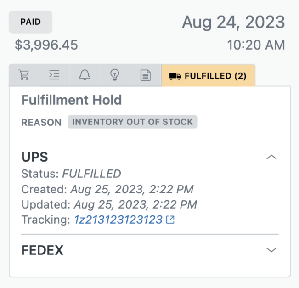Open tracking link 1z213123123123
This screenshot has width=299, height=288.
118,220
